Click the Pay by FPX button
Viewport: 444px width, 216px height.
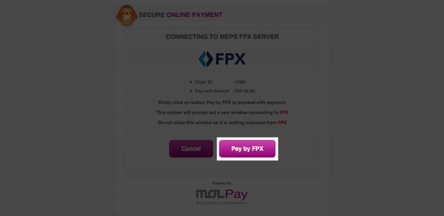[247, 149]
